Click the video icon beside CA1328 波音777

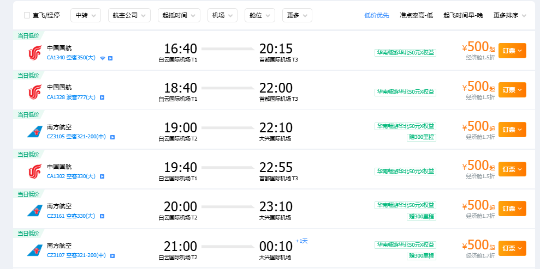(x=102, y=97)
